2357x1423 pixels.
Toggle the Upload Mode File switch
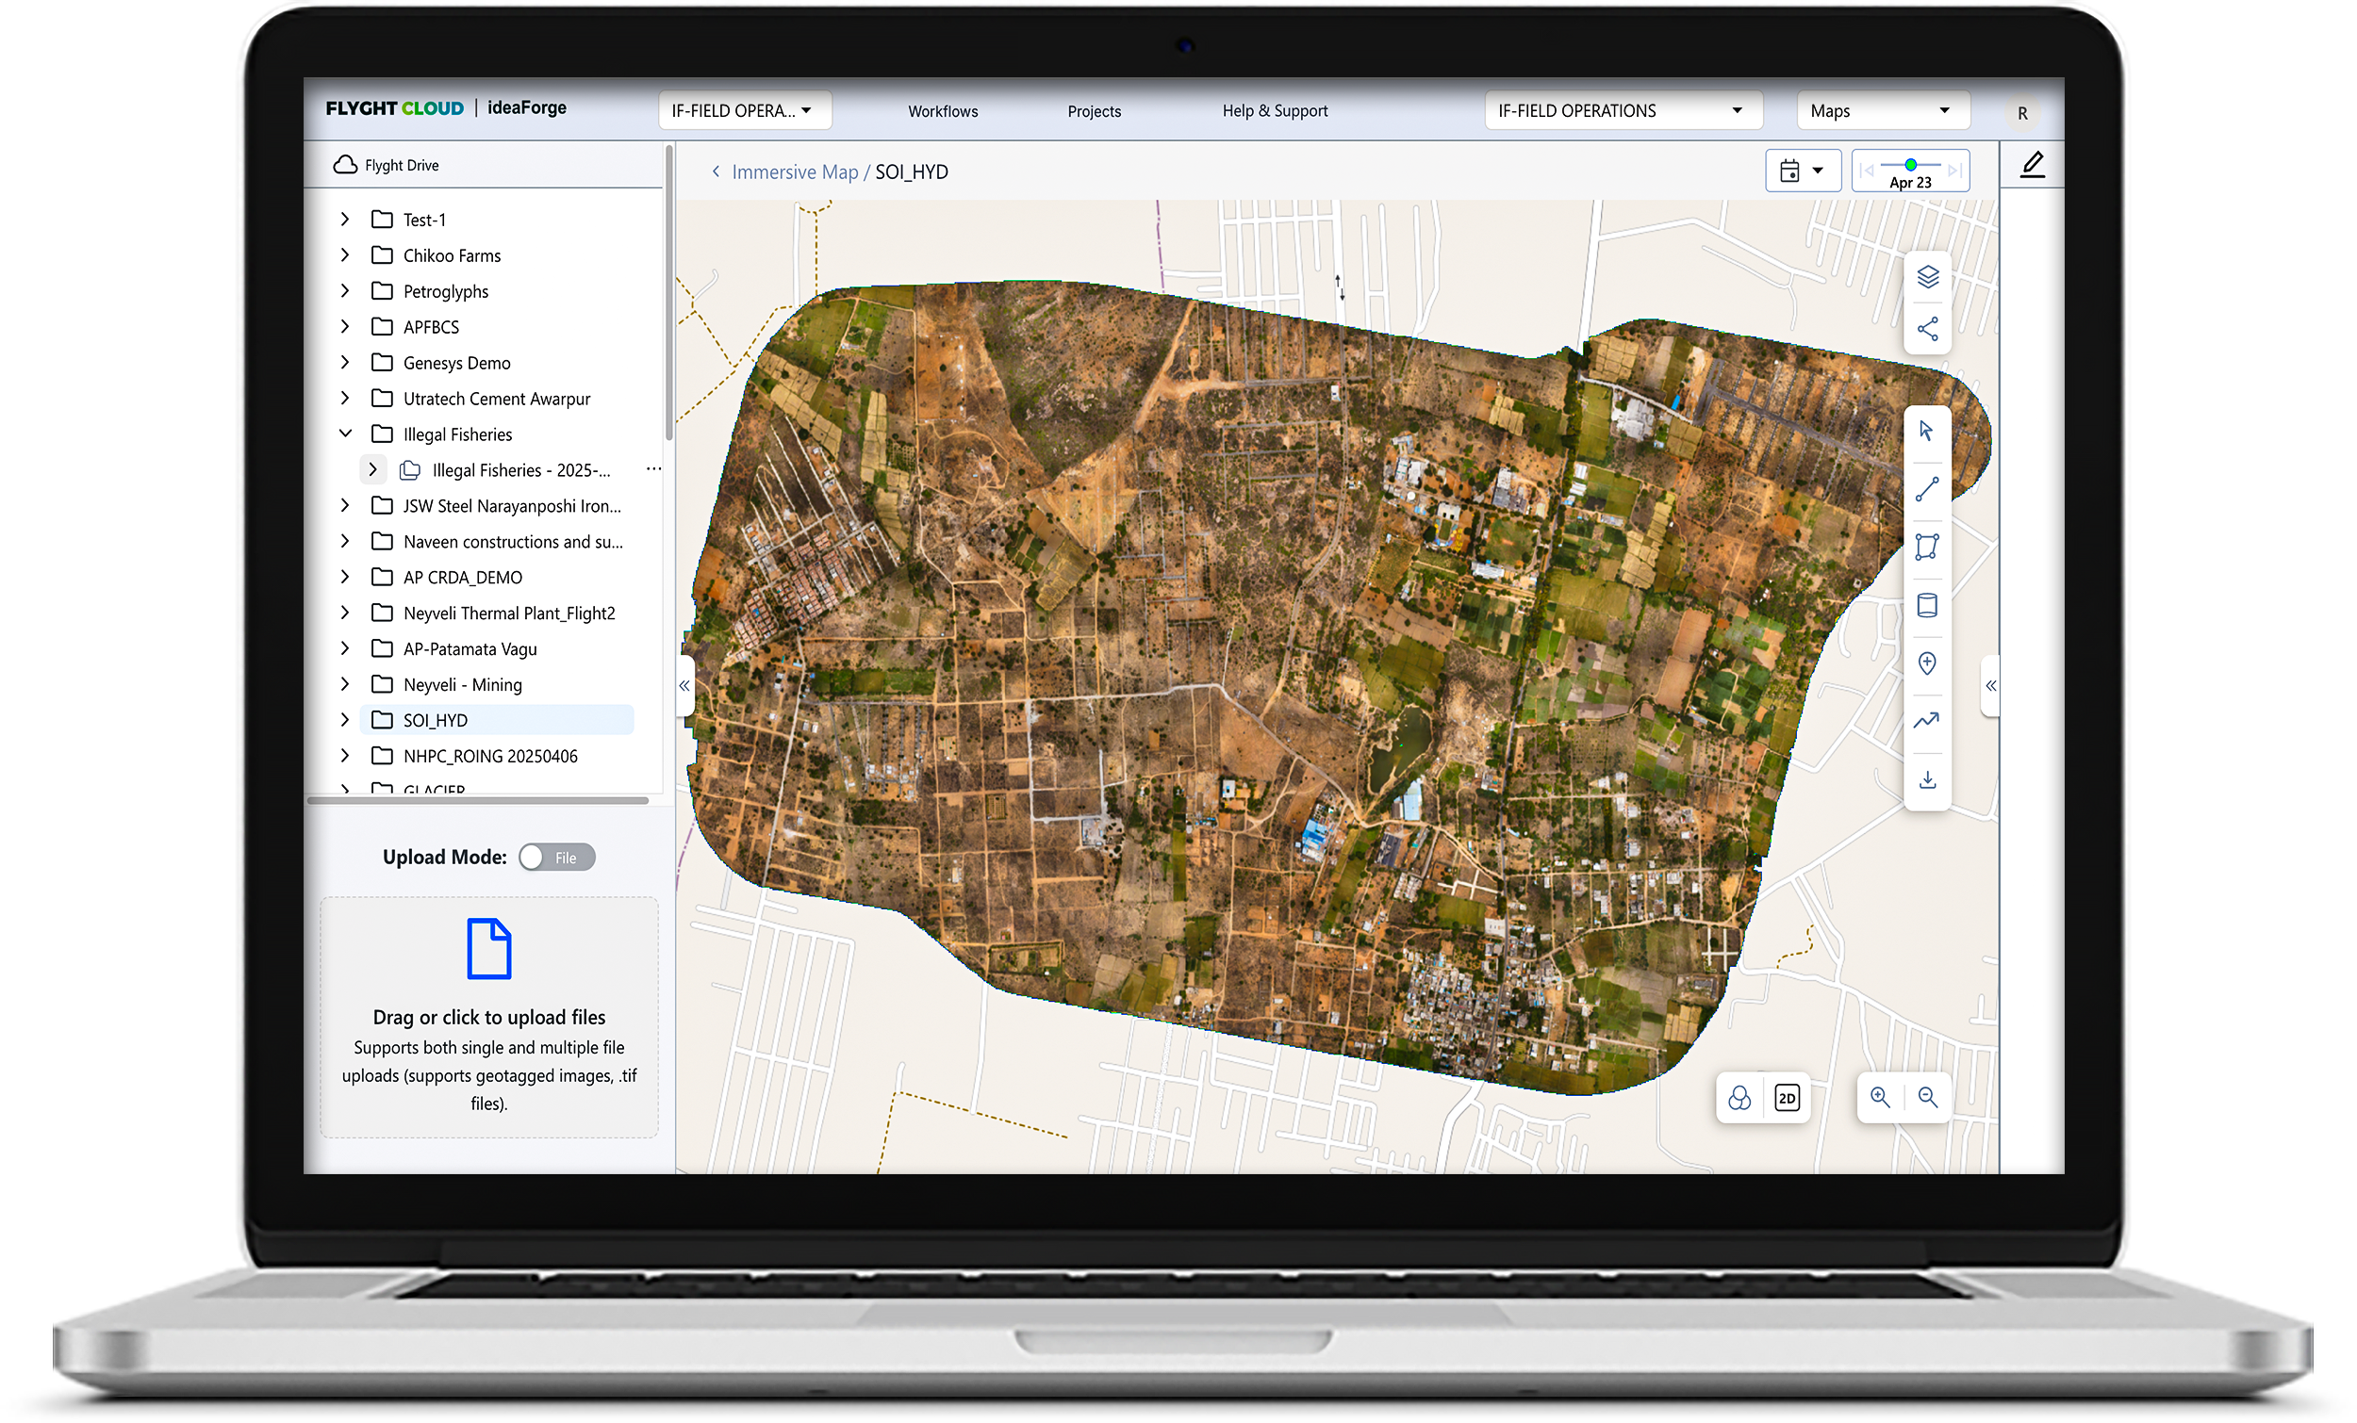pos(555,858)
